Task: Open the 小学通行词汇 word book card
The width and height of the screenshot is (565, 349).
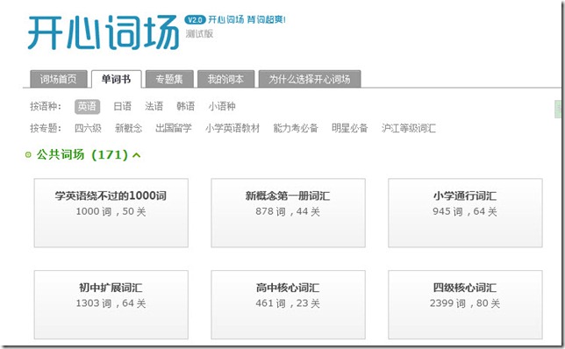Action: pos(465,213)
